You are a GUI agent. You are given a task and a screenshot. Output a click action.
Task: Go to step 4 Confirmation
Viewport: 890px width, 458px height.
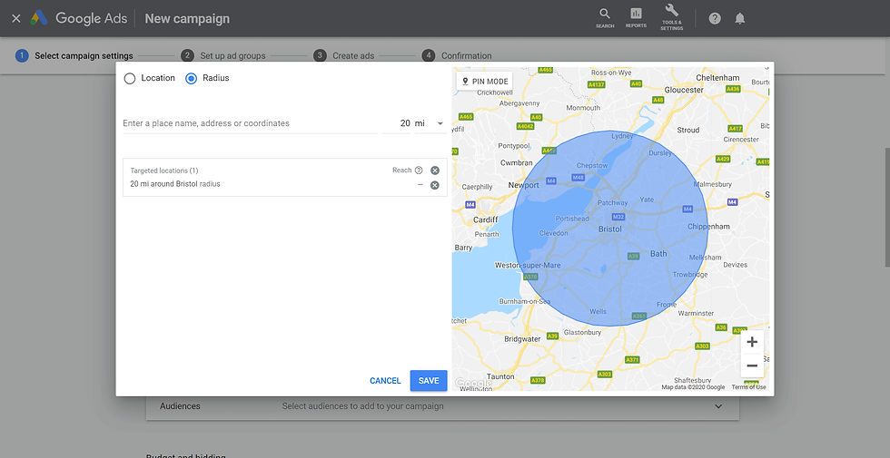(457, 55)
